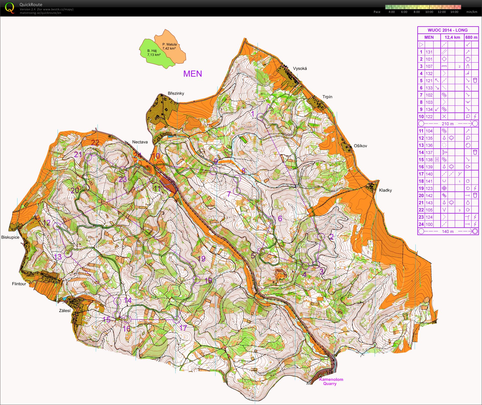Open the matstroeng.se/quickroute/en link
This screenshot has width=482, height=405.
click(40, 13)
